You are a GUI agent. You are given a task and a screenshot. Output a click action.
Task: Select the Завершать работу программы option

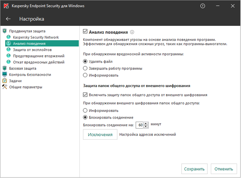click(86, 68)
